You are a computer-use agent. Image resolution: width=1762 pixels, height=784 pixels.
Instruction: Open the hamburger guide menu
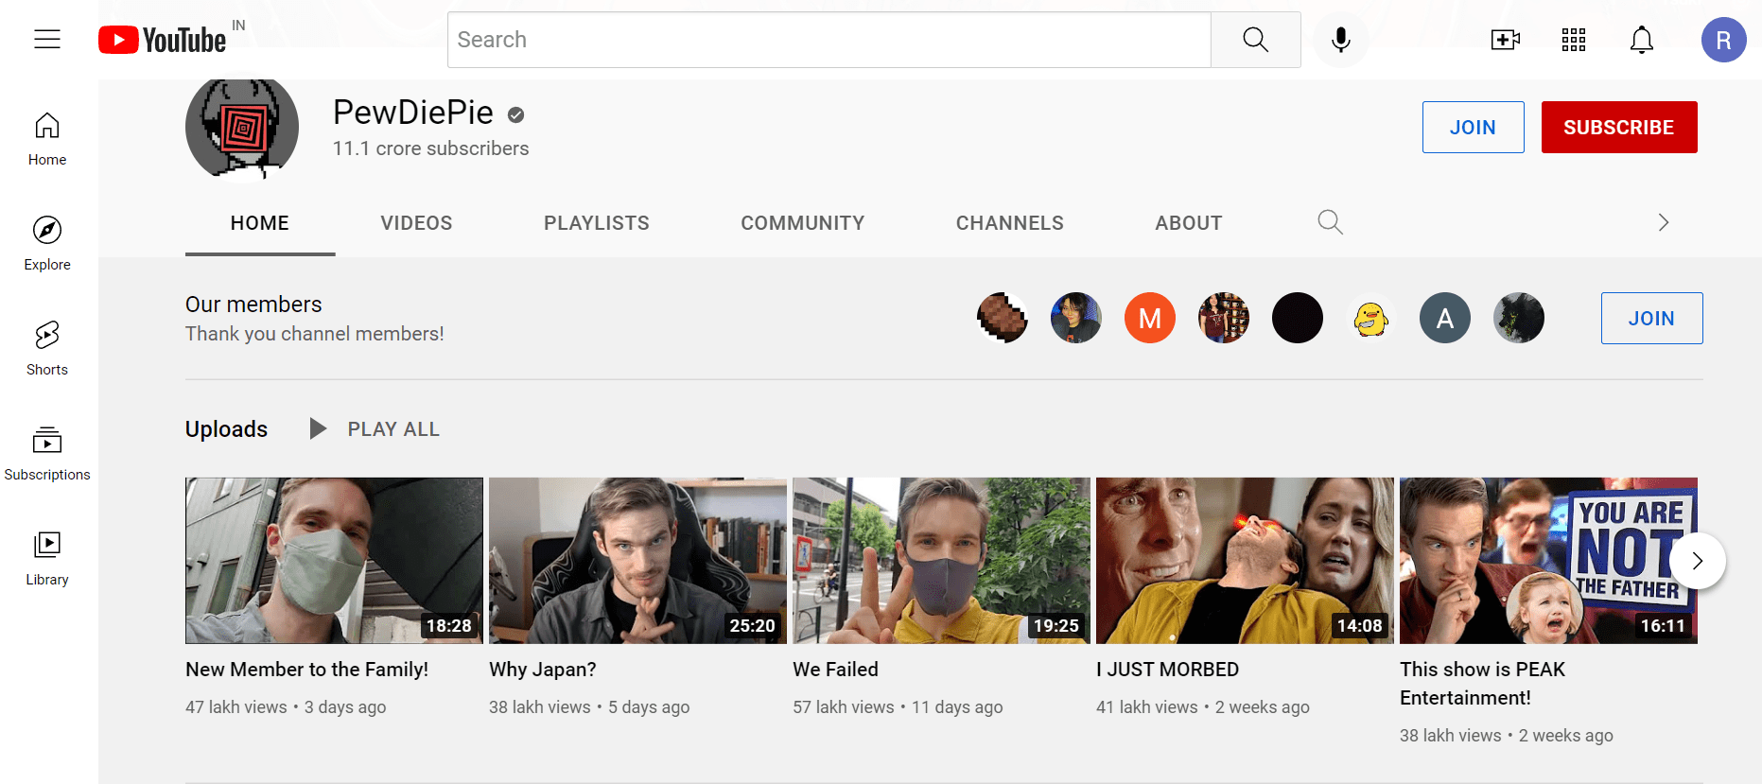tap(47, 39)
